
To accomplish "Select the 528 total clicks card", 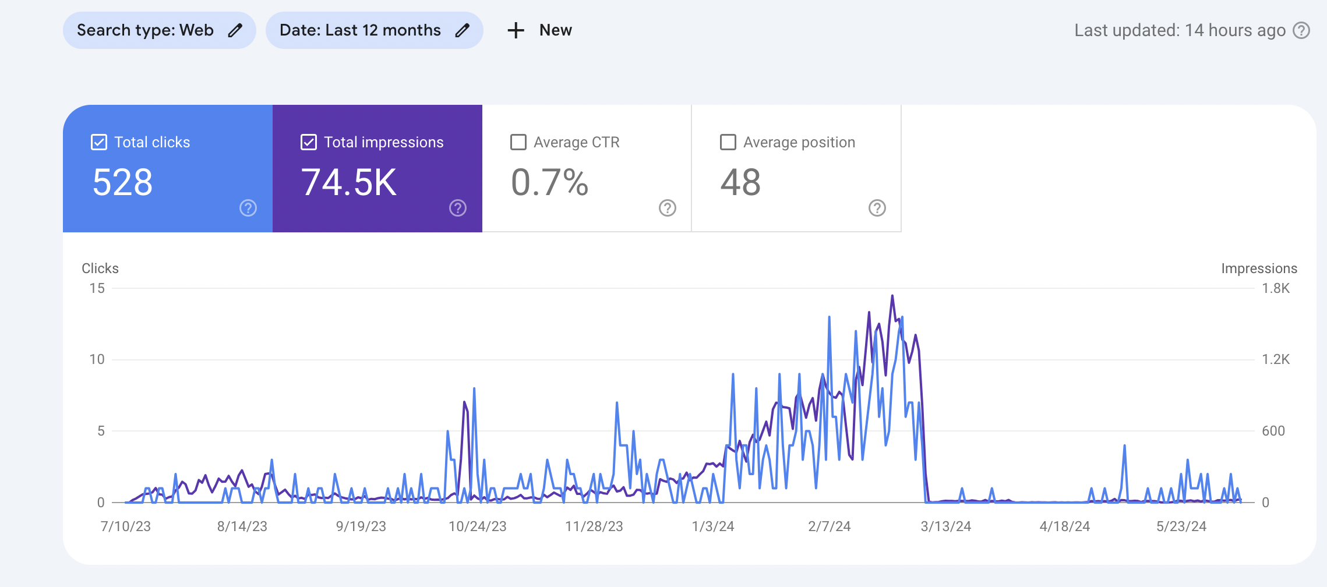I will pyautogui.click(x=168, y=168).
